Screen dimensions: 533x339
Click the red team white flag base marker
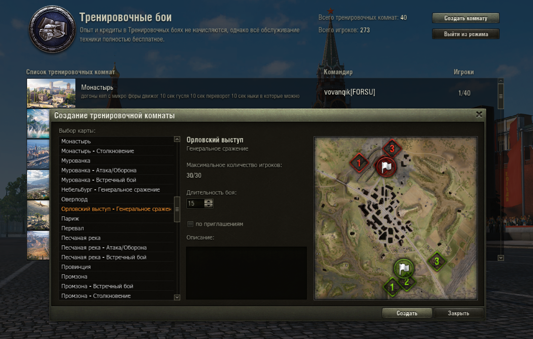pos(386,167)
